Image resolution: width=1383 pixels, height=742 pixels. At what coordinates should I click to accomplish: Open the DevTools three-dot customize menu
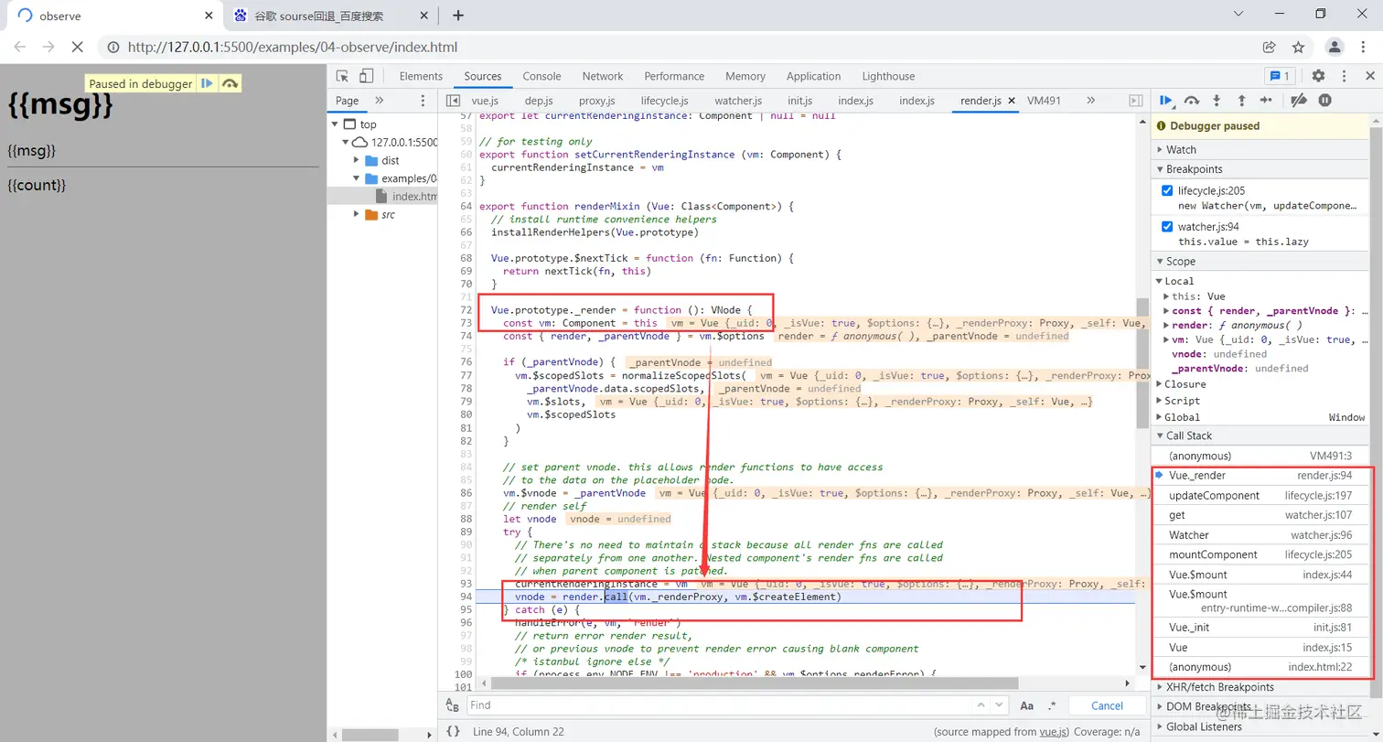[x=1344, y=76]
